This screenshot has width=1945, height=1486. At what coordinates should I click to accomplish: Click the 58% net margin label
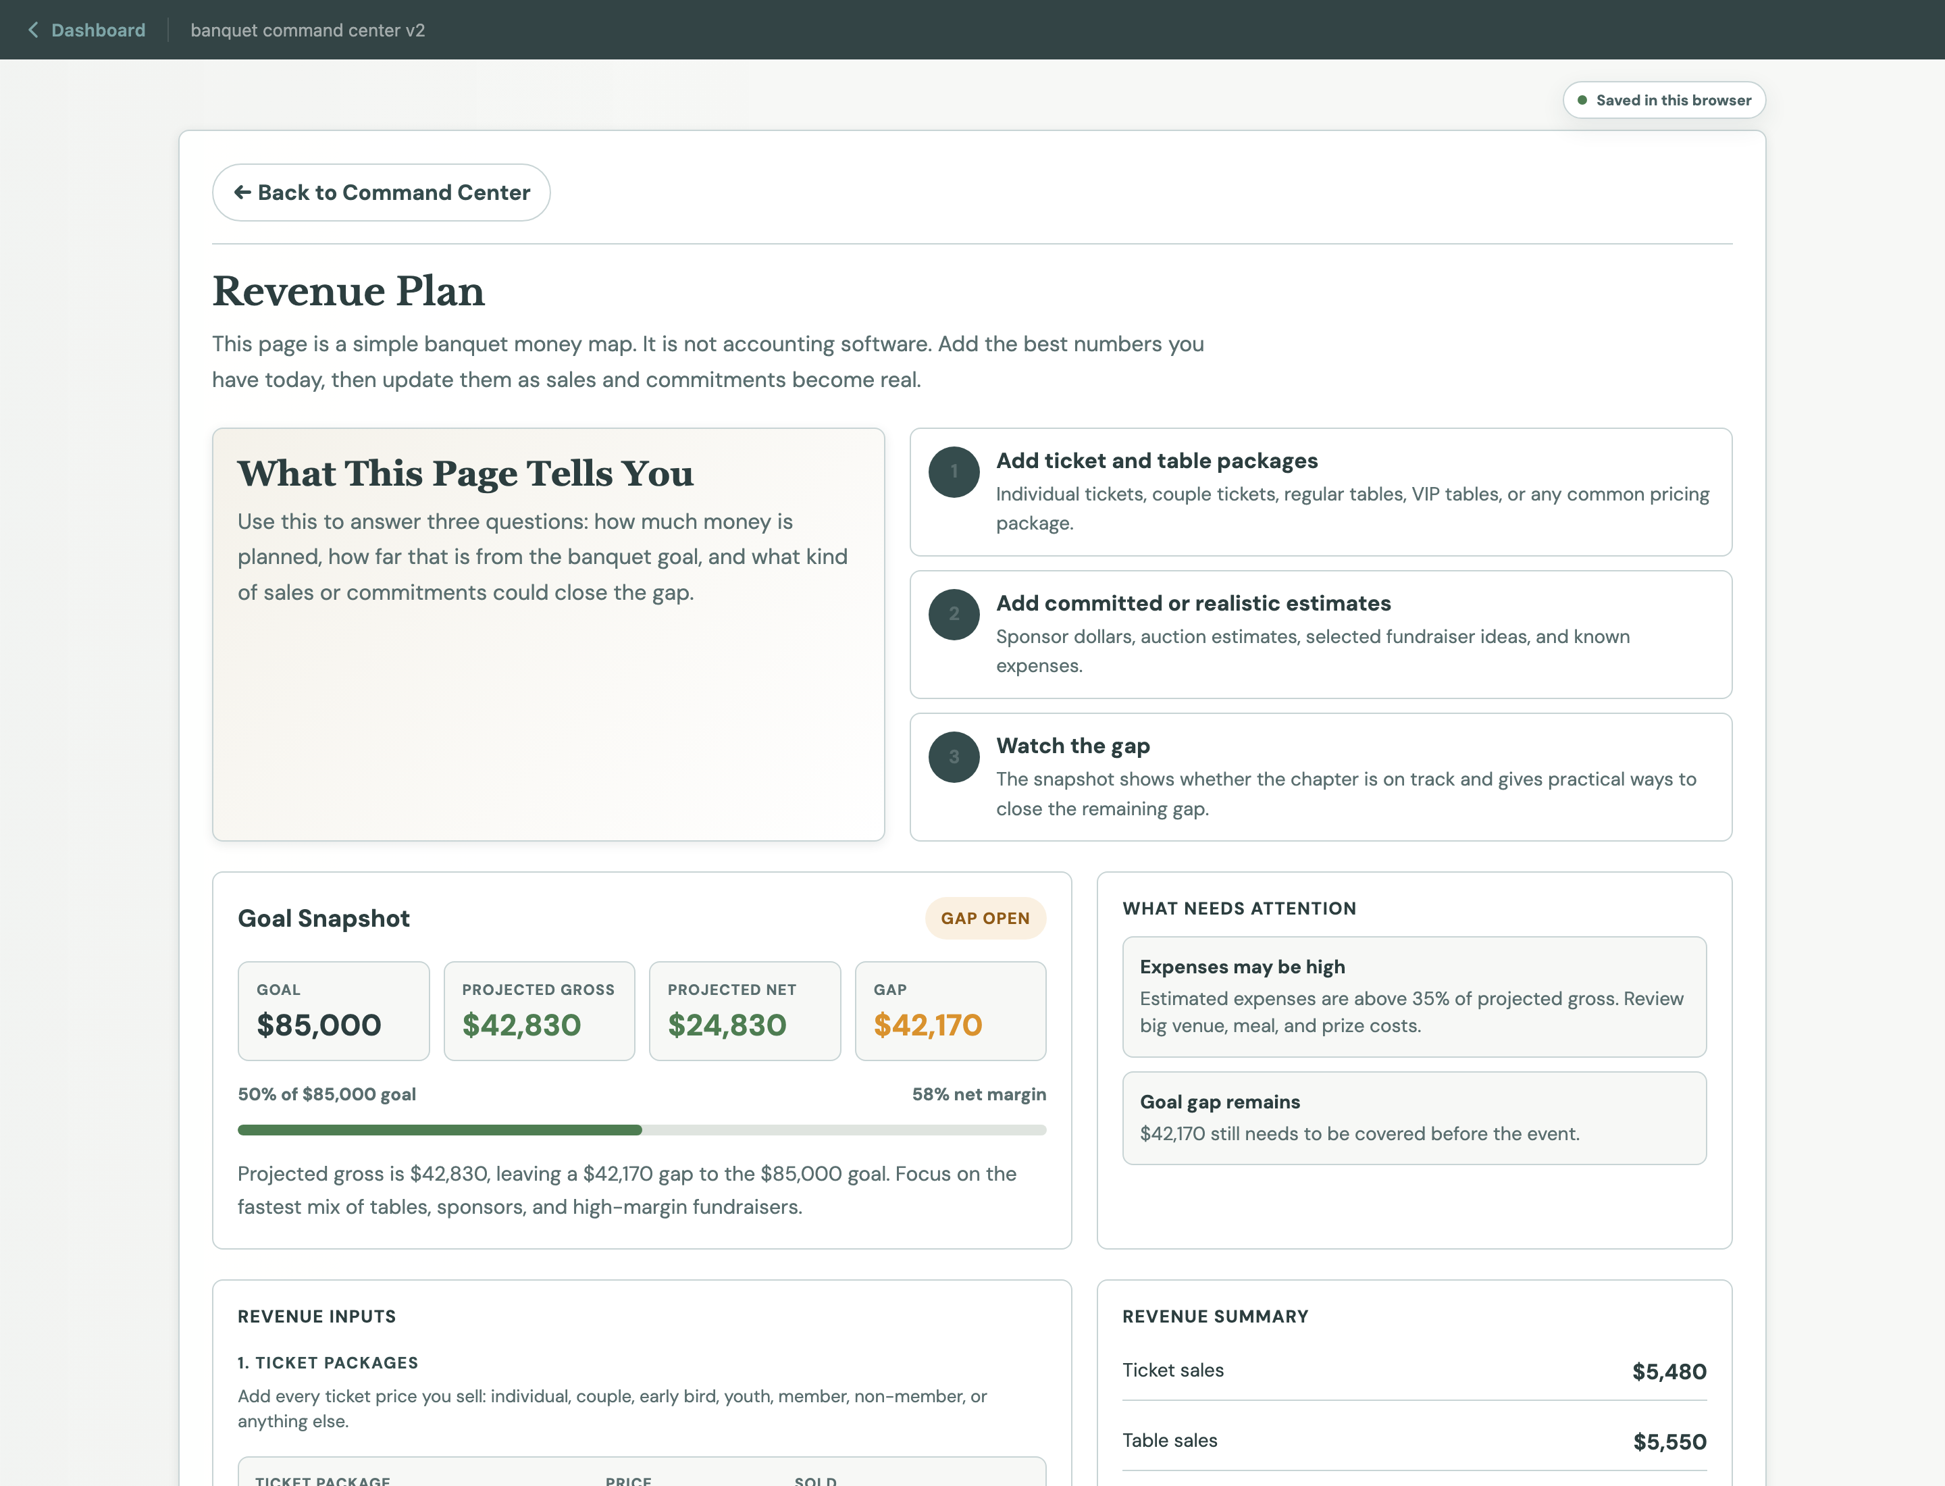click(979, 1094)
